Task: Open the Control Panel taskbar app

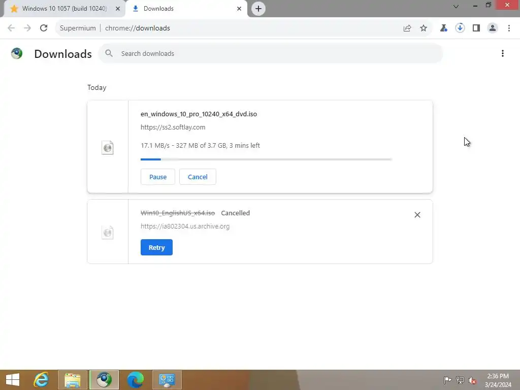Action: pyautogui.click(x=167, y=380)
